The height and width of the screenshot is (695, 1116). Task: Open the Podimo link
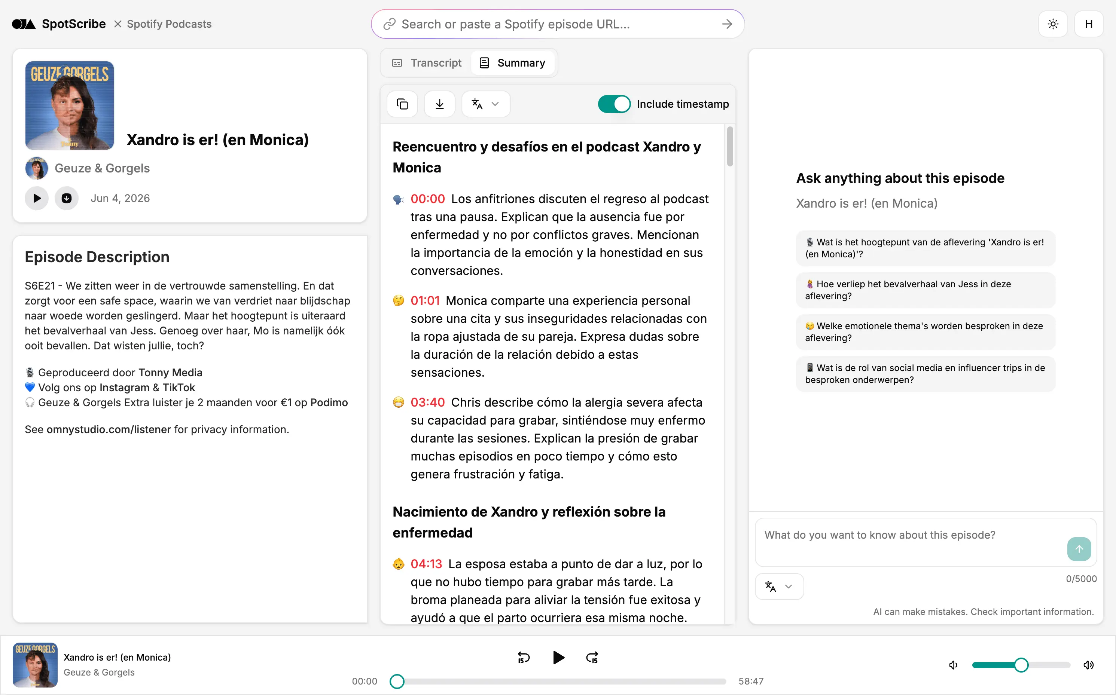click(329, 402)
